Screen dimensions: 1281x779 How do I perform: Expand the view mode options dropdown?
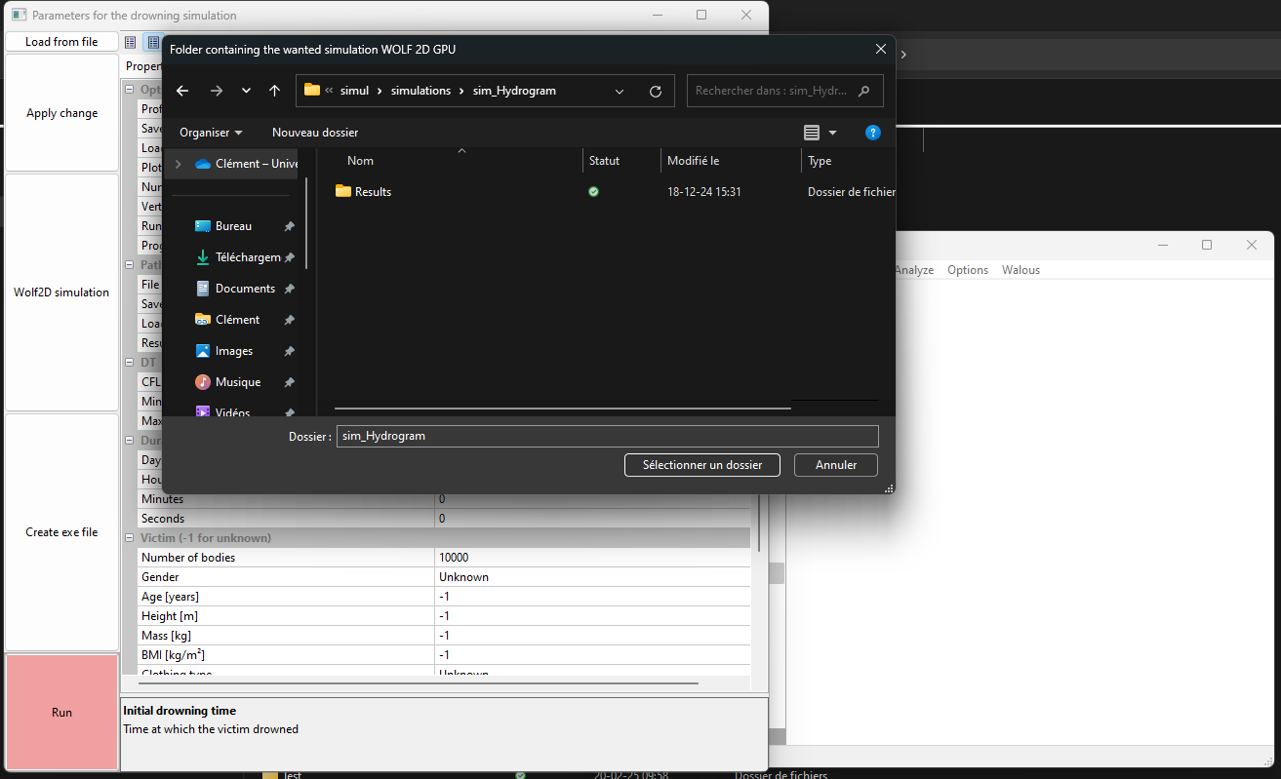coord(832,133)
